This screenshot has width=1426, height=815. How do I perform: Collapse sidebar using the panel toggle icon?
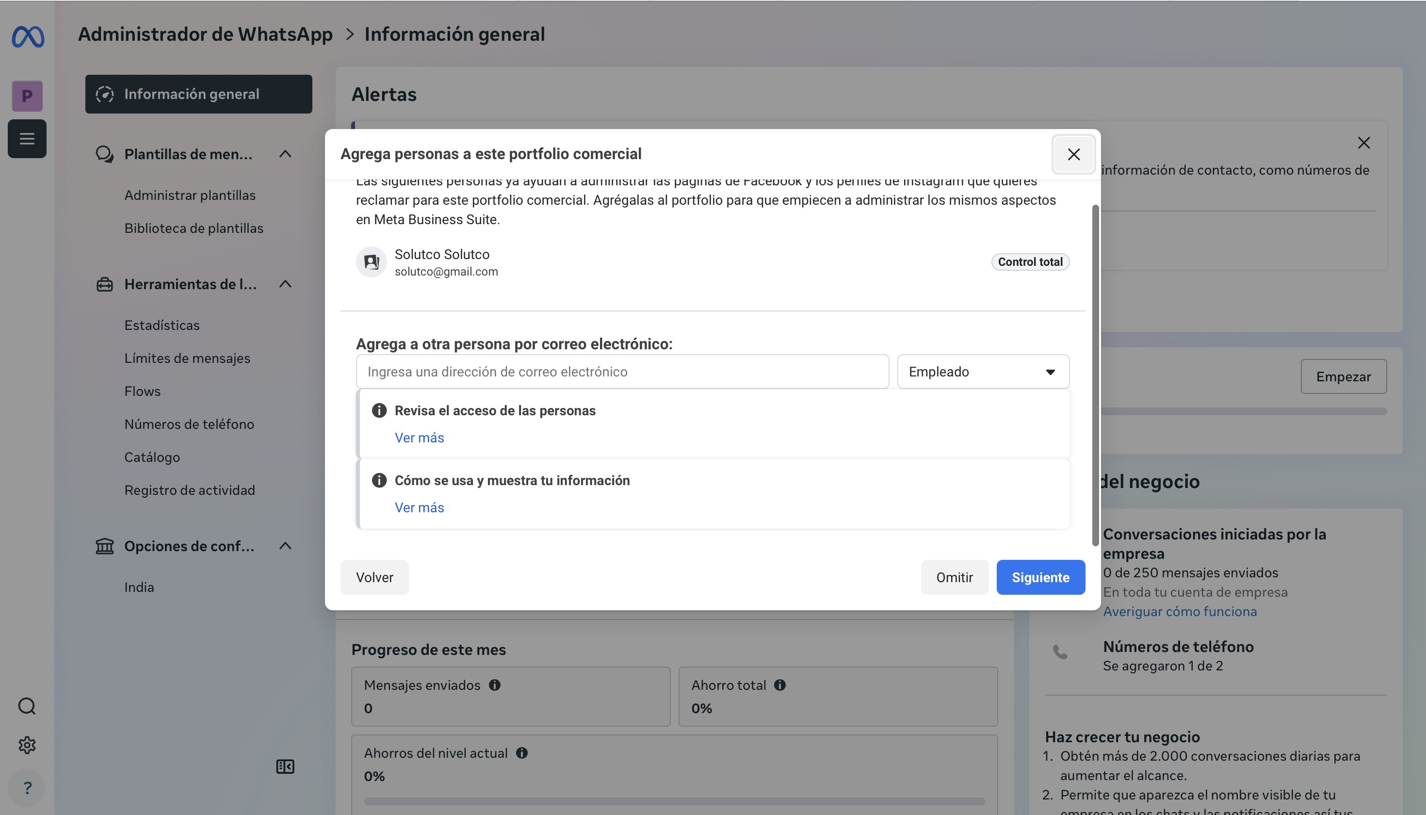[x=285, y=766]
